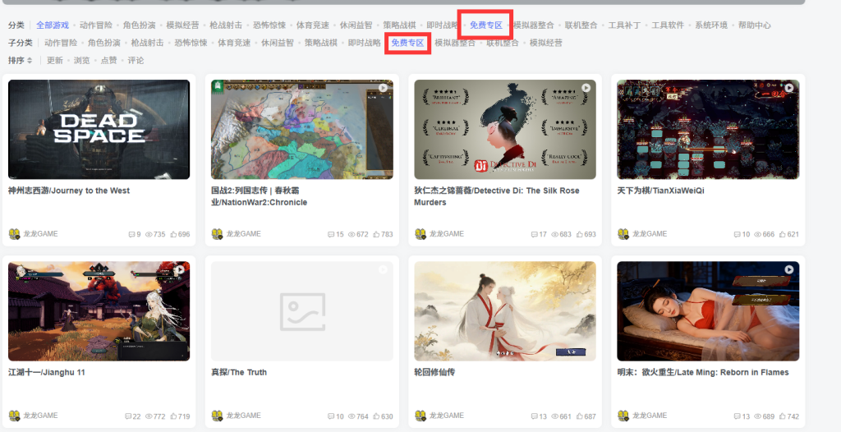Select 策略战棋 in the 分类 row
This screenshot has width=841, height=432.
click(x=400, y=25)
